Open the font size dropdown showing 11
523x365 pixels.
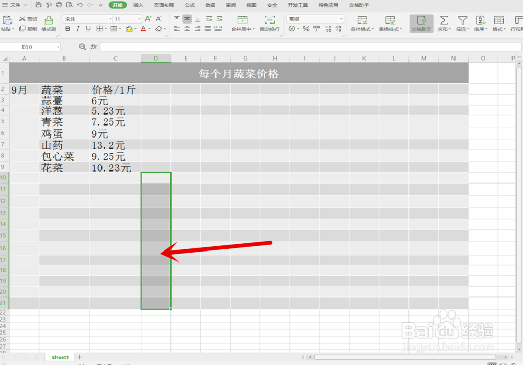coord(140,19)
